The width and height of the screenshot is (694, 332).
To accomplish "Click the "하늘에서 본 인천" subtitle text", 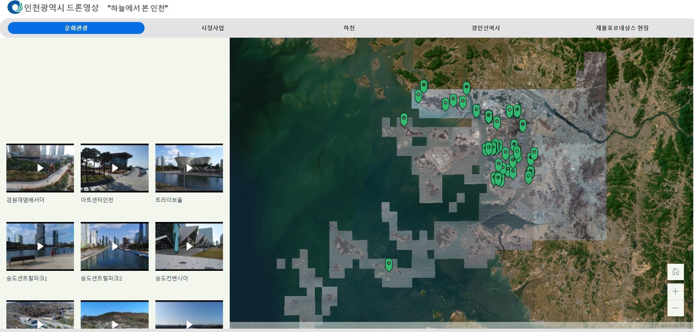I will (138, 8).
